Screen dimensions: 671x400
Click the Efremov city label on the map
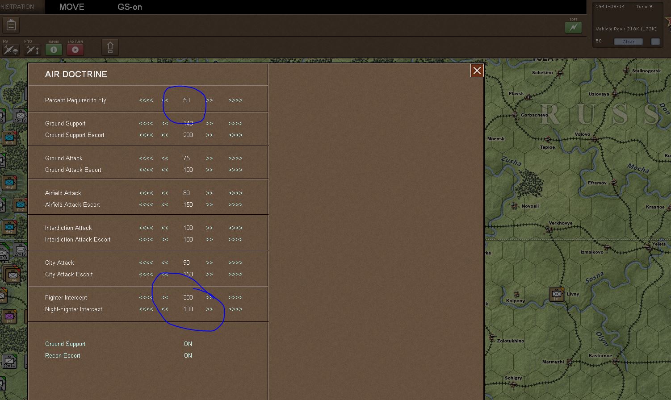pos(597,183)
